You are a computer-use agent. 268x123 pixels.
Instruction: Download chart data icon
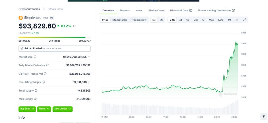[237, 20]
